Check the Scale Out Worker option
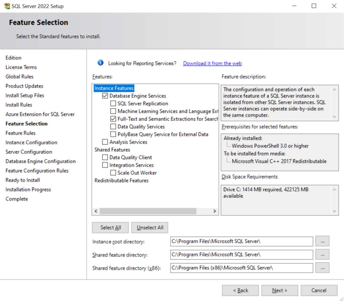Screen dimensions: 344x301 tap(113, 173)
